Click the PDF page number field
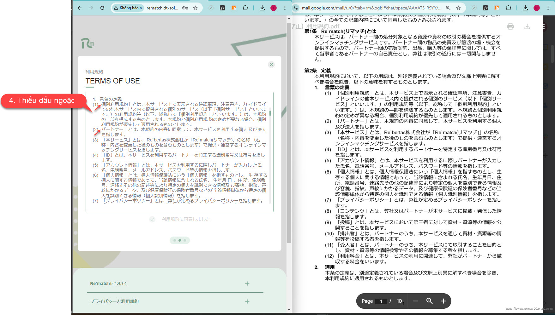This screenshot has height=315, width=555. tap(381, 301)
